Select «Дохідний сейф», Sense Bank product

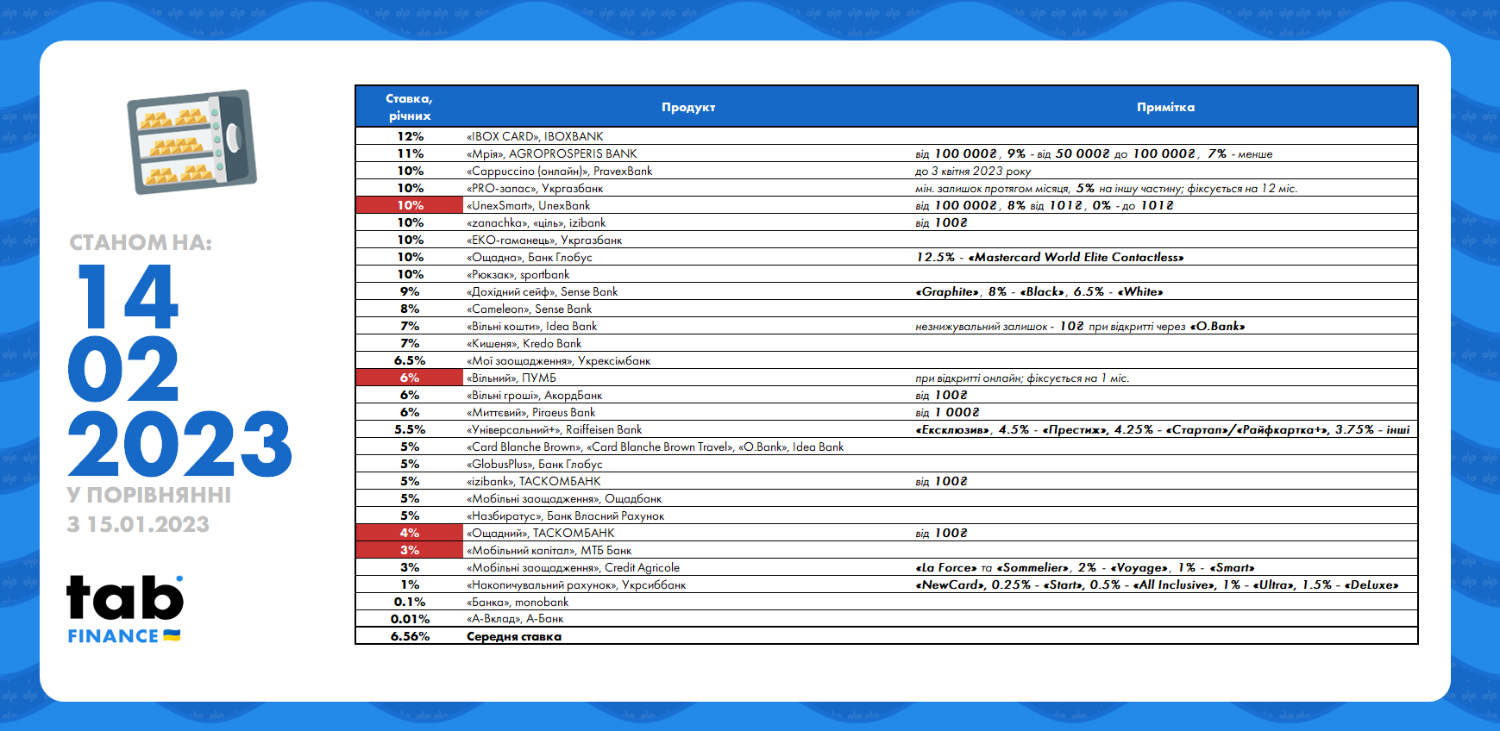pos(543,291)
